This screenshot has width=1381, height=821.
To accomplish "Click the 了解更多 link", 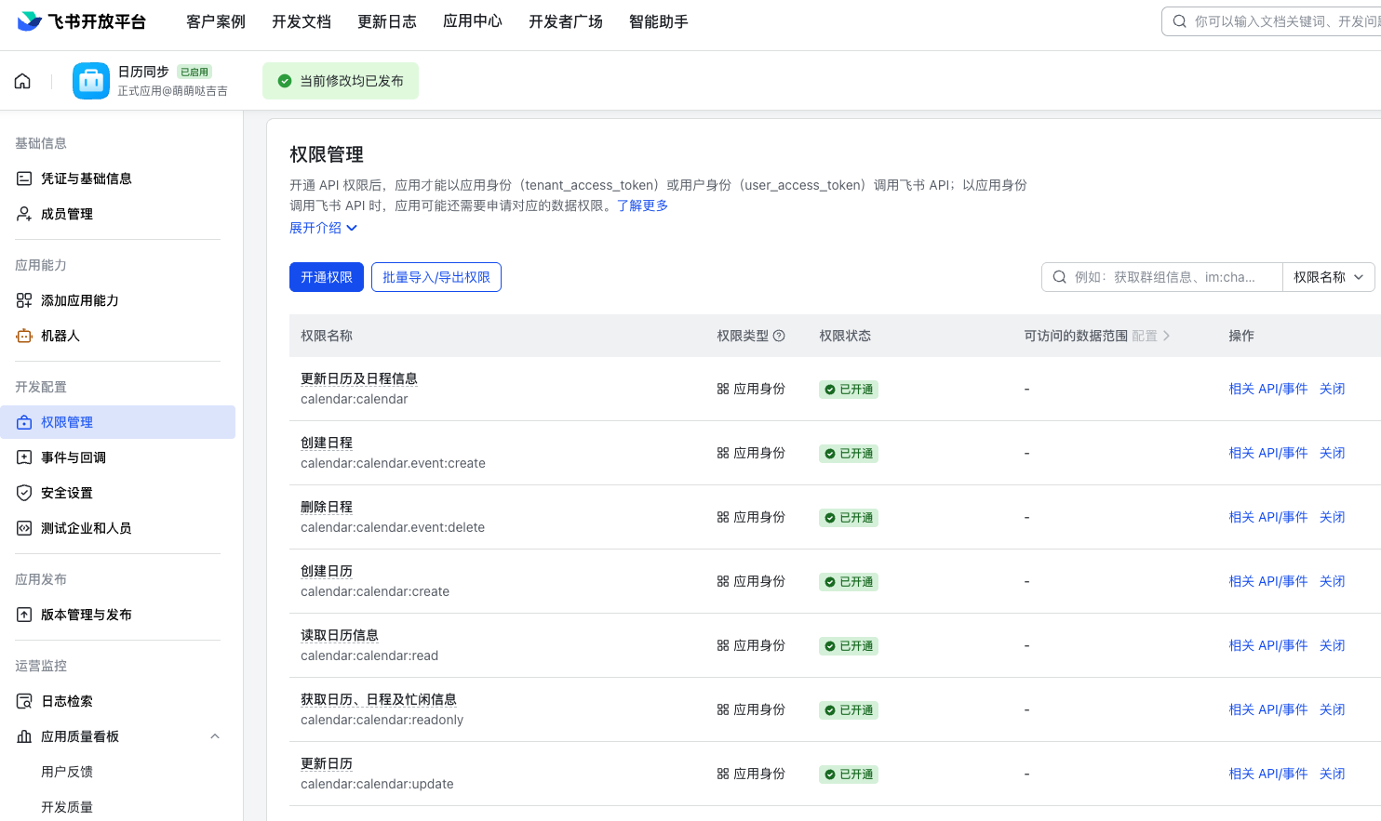I will 642,206.
